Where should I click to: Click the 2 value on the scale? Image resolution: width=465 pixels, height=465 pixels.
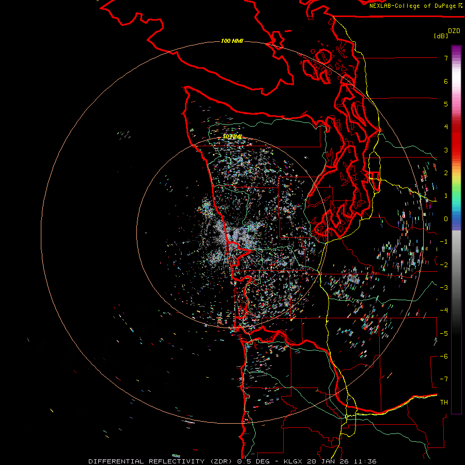pos(446,173)
